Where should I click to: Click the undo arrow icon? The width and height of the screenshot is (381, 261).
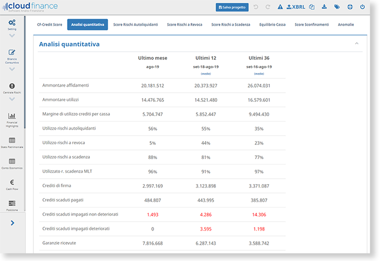pos(256,7)
